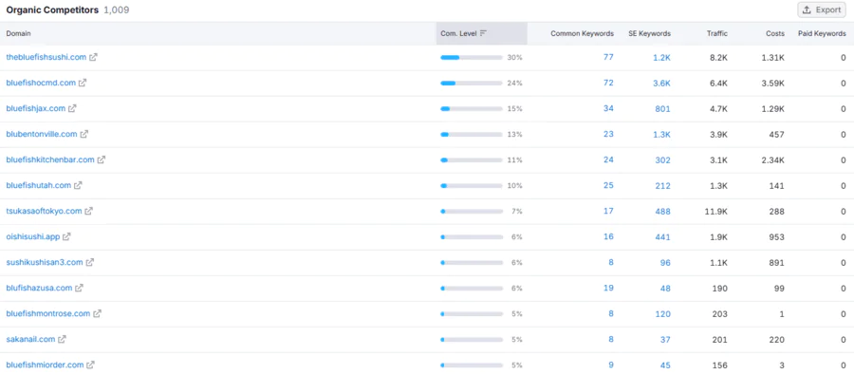Screen dimensions: 854x375
Task: Open 212 SE keywords for bluefishutah.com
Action: 663,185
